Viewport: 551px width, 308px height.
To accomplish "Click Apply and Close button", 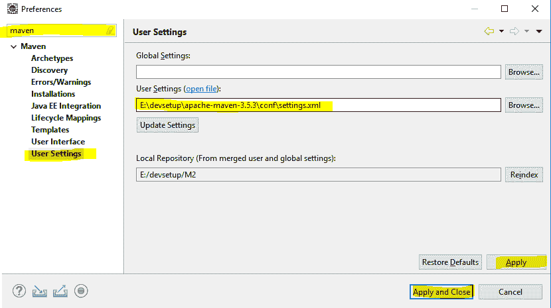I will [x=441, y=291].
